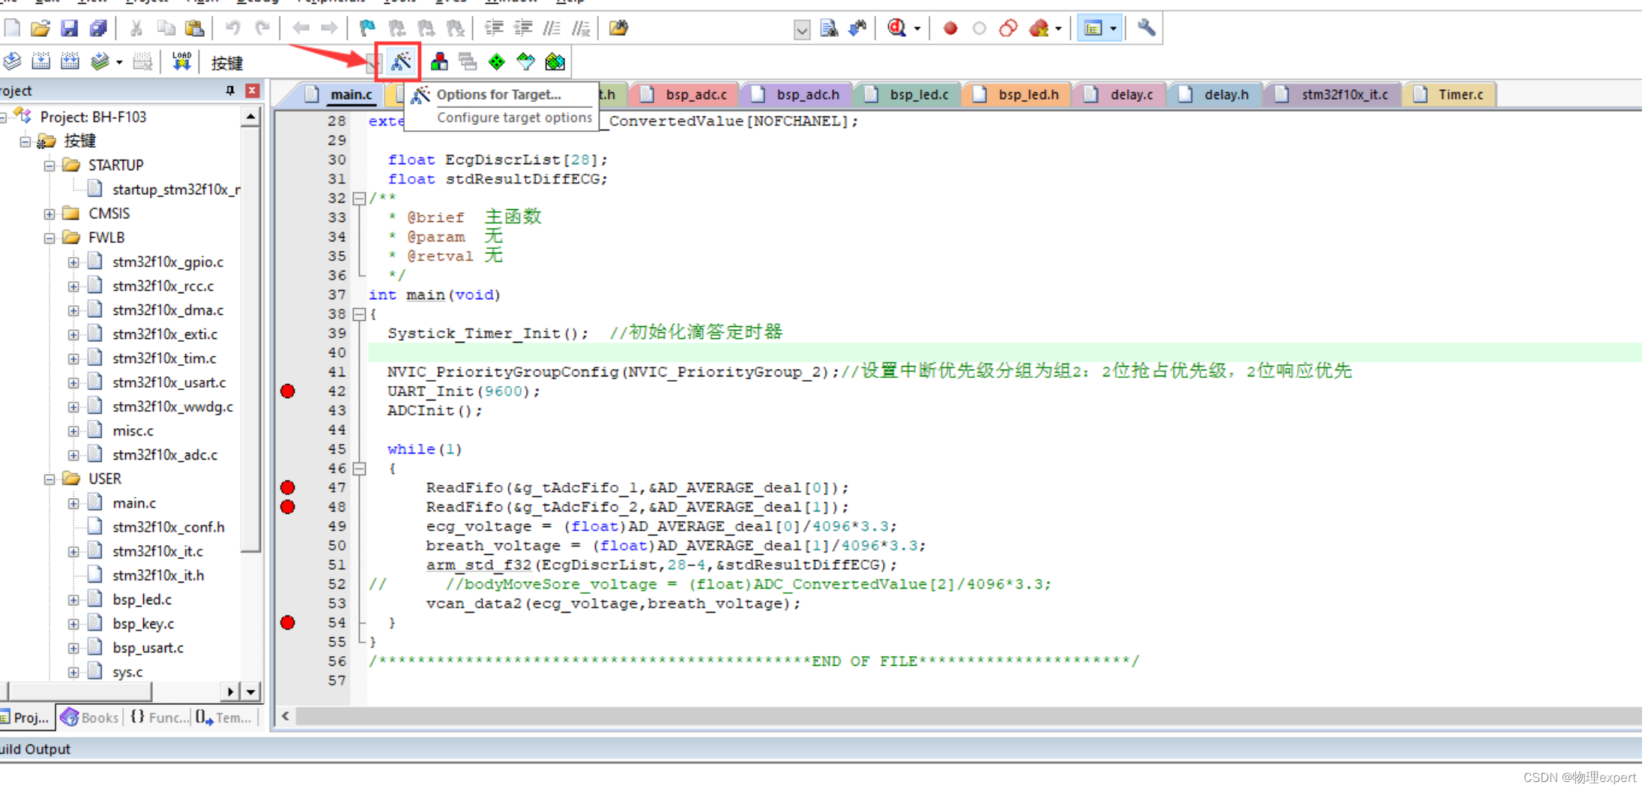Screen dimensions: 1648x791
Task: Click editor horizontal scroll left arrow
Action: pyautogui.click(x=286, y=717)
